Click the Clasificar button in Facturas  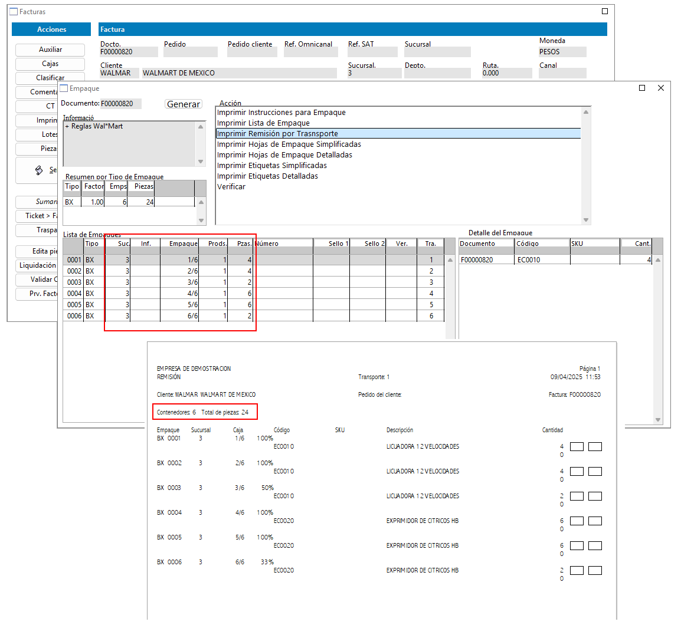point(50,78)
